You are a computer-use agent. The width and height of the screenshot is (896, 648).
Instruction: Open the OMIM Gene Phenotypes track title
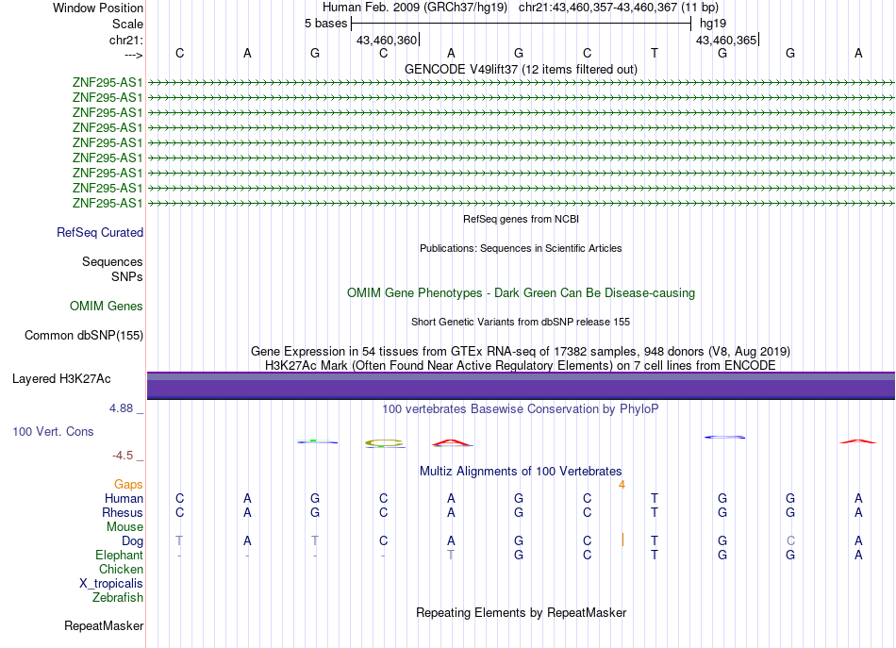click(521, 293)
